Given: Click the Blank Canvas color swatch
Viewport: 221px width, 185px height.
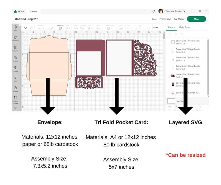Looking at the screenshot, I should tap(171, 101).
